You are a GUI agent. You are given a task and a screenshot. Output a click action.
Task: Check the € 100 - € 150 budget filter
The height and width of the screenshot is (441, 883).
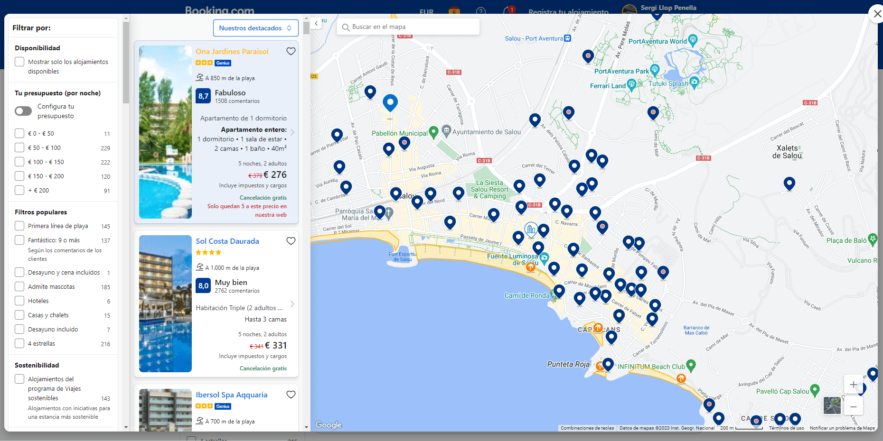pos(19,162)
